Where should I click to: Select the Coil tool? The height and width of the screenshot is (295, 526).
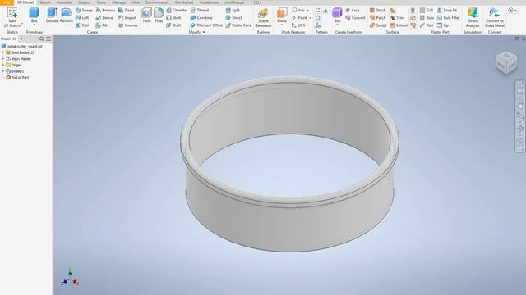coord(82,25)
